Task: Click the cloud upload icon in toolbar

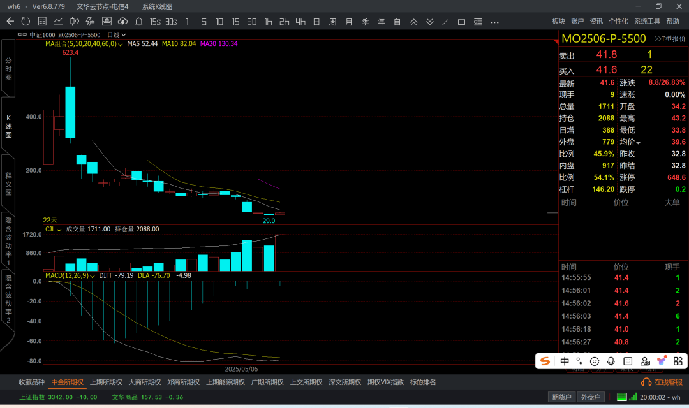Action: point(122,22)
